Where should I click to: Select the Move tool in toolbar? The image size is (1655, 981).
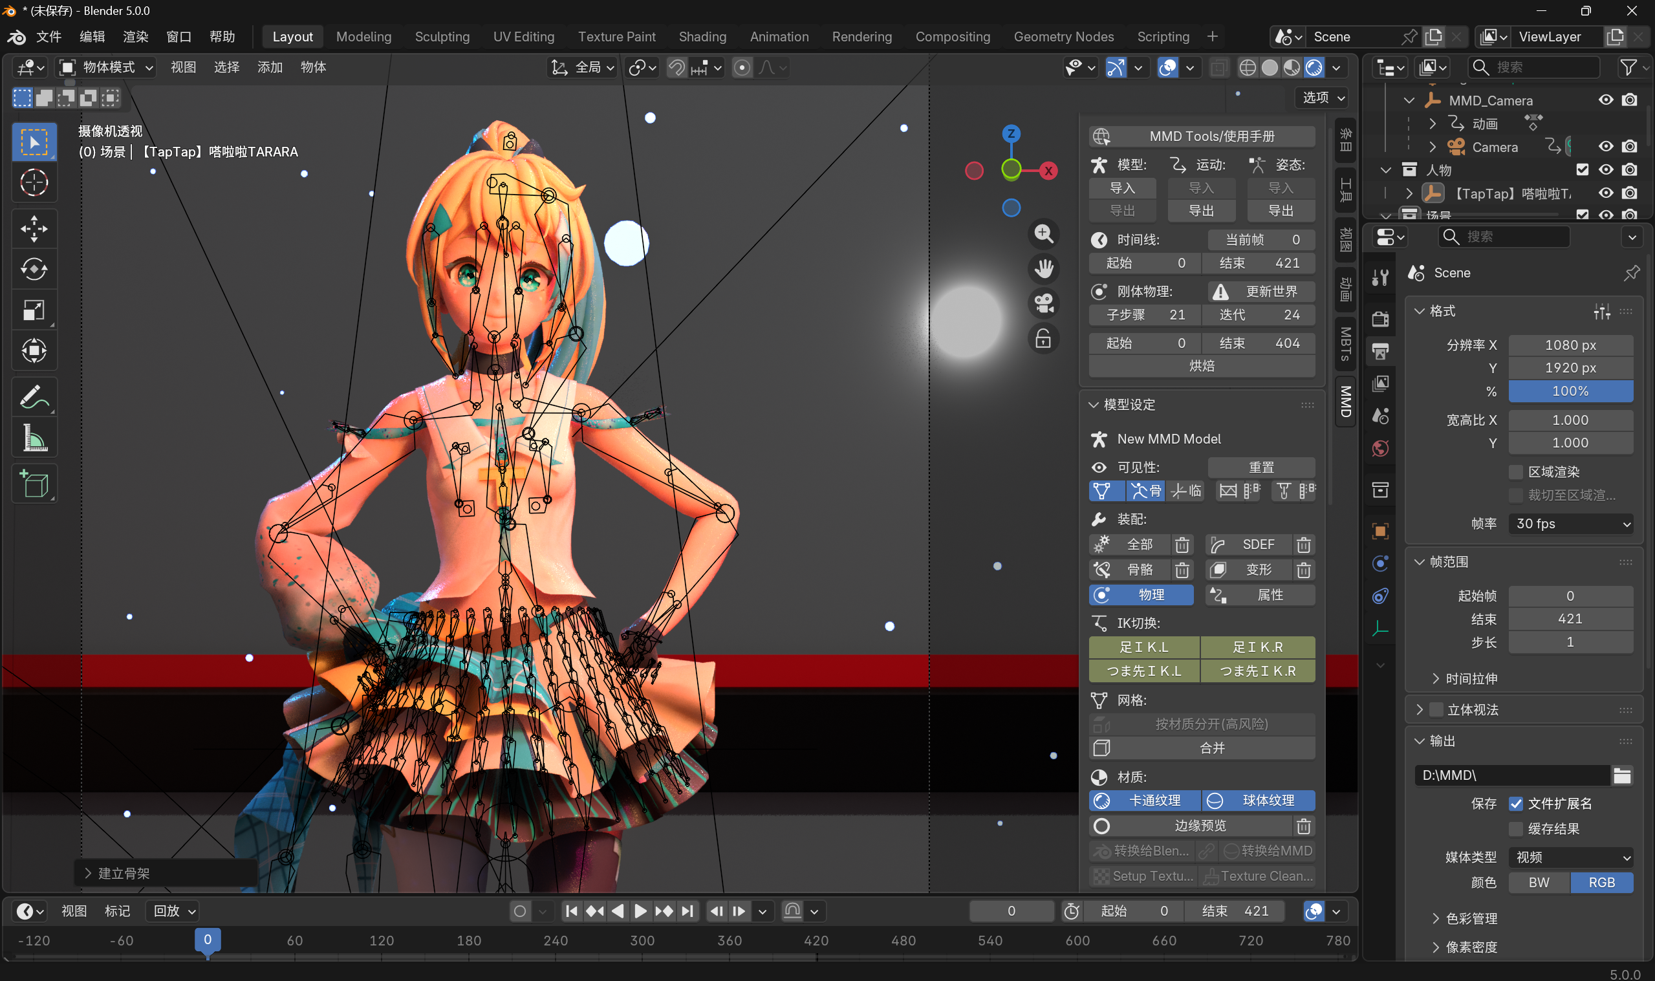click(34, 230)
